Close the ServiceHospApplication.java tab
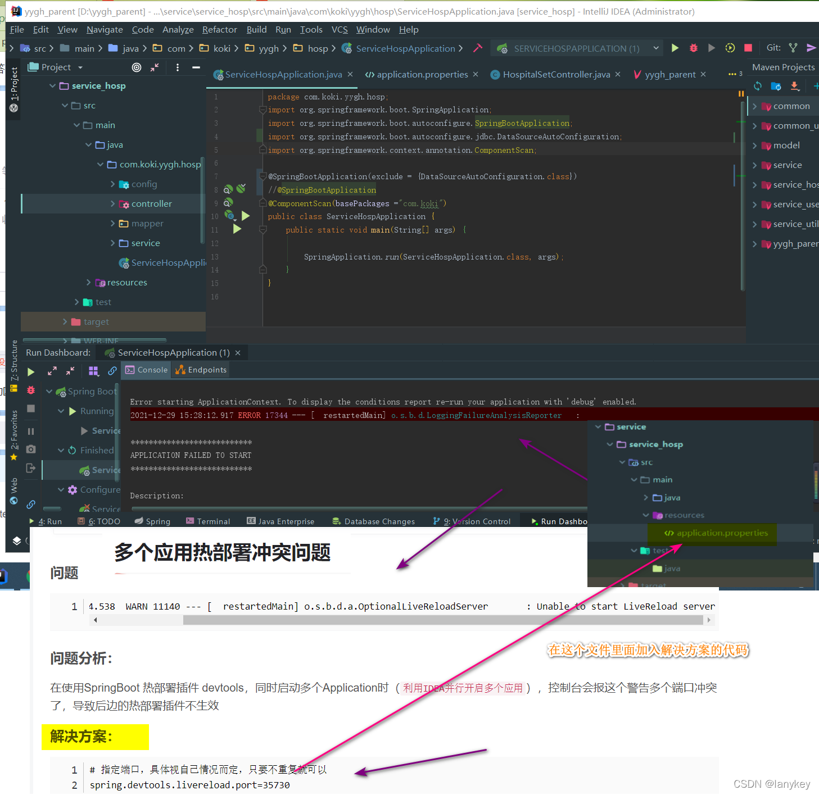This screenshot has width=819, height=795. (x=350, y=74)
